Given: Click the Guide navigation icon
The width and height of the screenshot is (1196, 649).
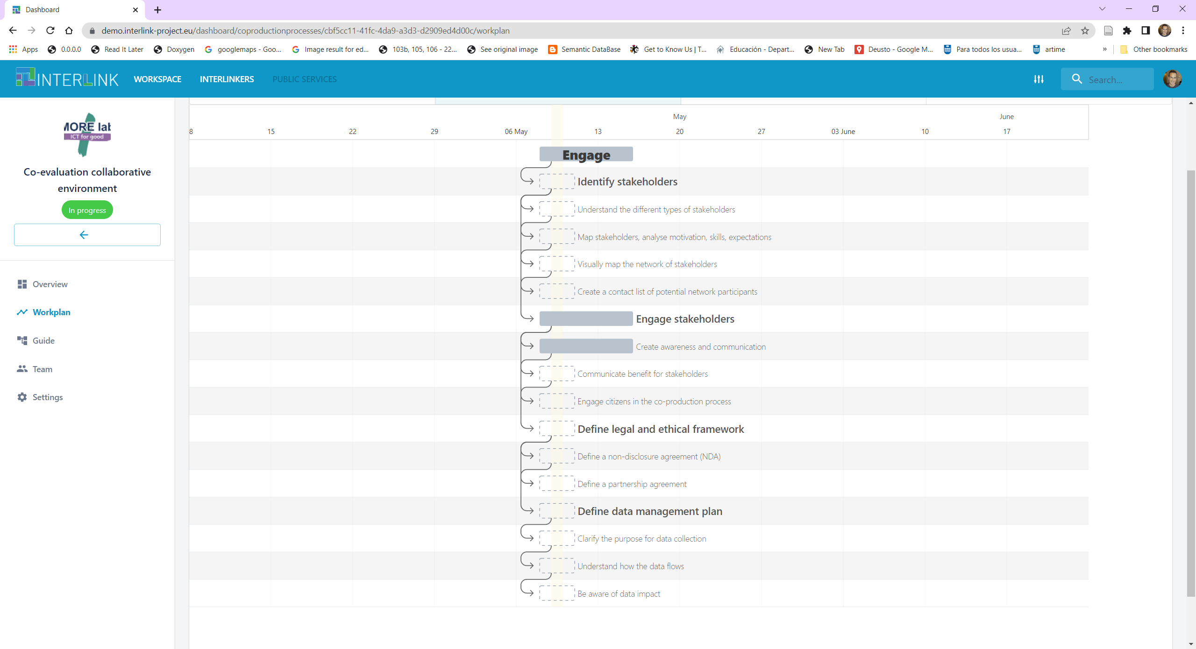Looking at the screenshot, I should pos(21,340).
